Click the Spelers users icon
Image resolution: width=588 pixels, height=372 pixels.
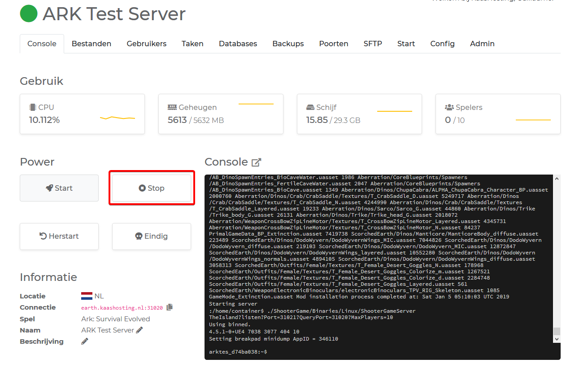(449, 108)
